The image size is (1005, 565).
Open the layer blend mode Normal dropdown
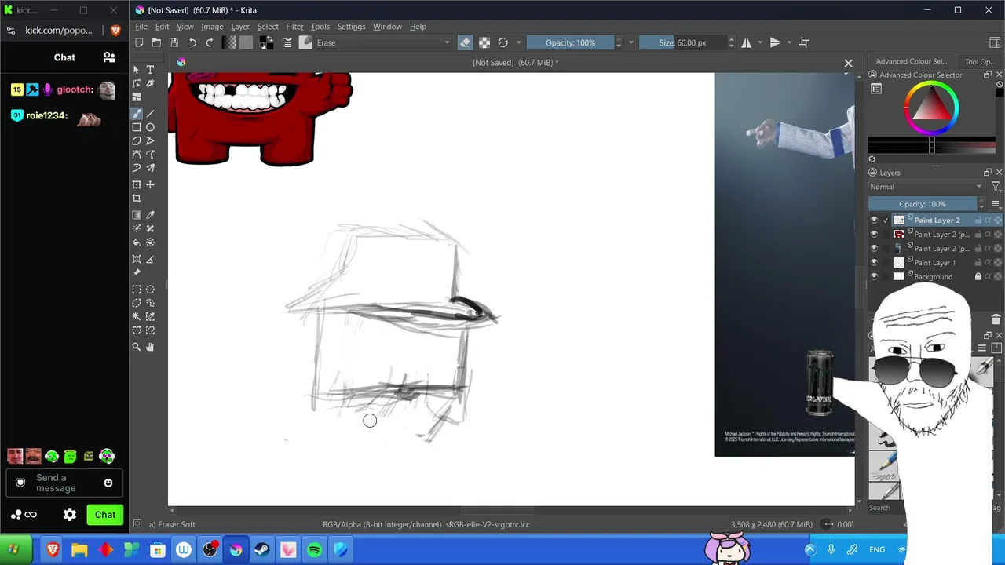926,187
